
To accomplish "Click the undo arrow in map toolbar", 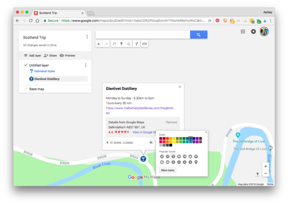I will point(99,44).
